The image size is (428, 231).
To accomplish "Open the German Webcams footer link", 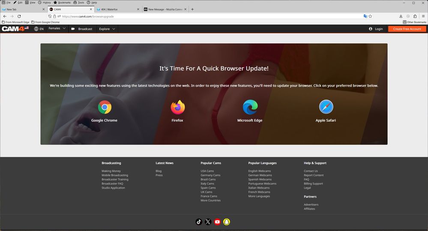I will 260,175.
